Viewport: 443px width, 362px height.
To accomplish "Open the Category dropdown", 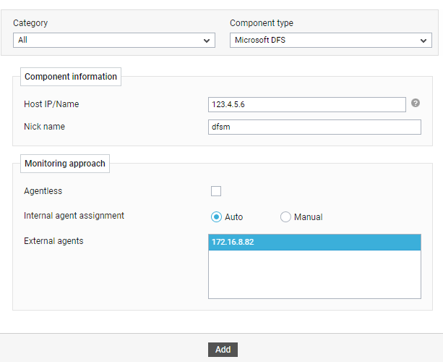I will click(114, 41).
